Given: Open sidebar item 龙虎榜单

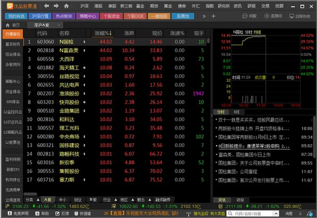Looking at the screenshot, I should coord(13,190).
